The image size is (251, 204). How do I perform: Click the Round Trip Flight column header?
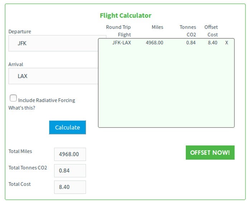click(119, 31)
